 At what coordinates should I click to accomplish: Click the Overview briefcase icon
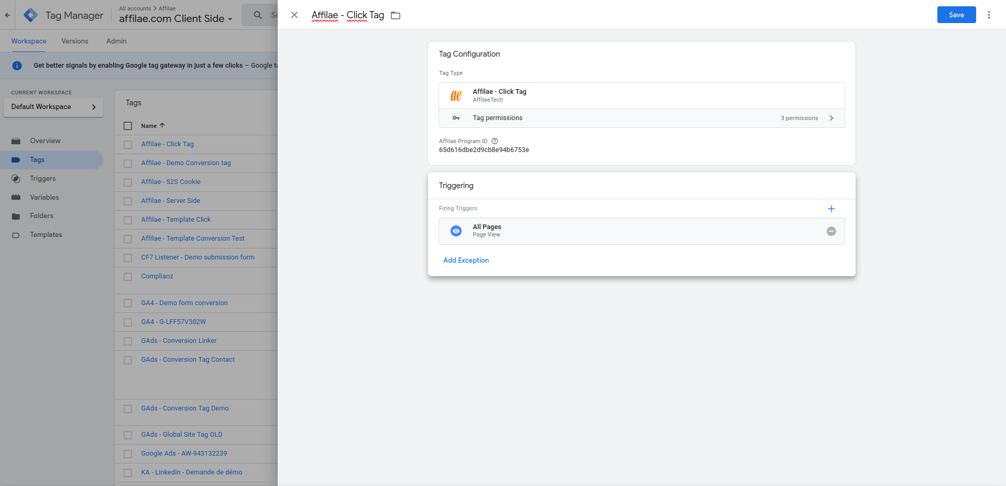pyautogui.click(x=16, y=141)
